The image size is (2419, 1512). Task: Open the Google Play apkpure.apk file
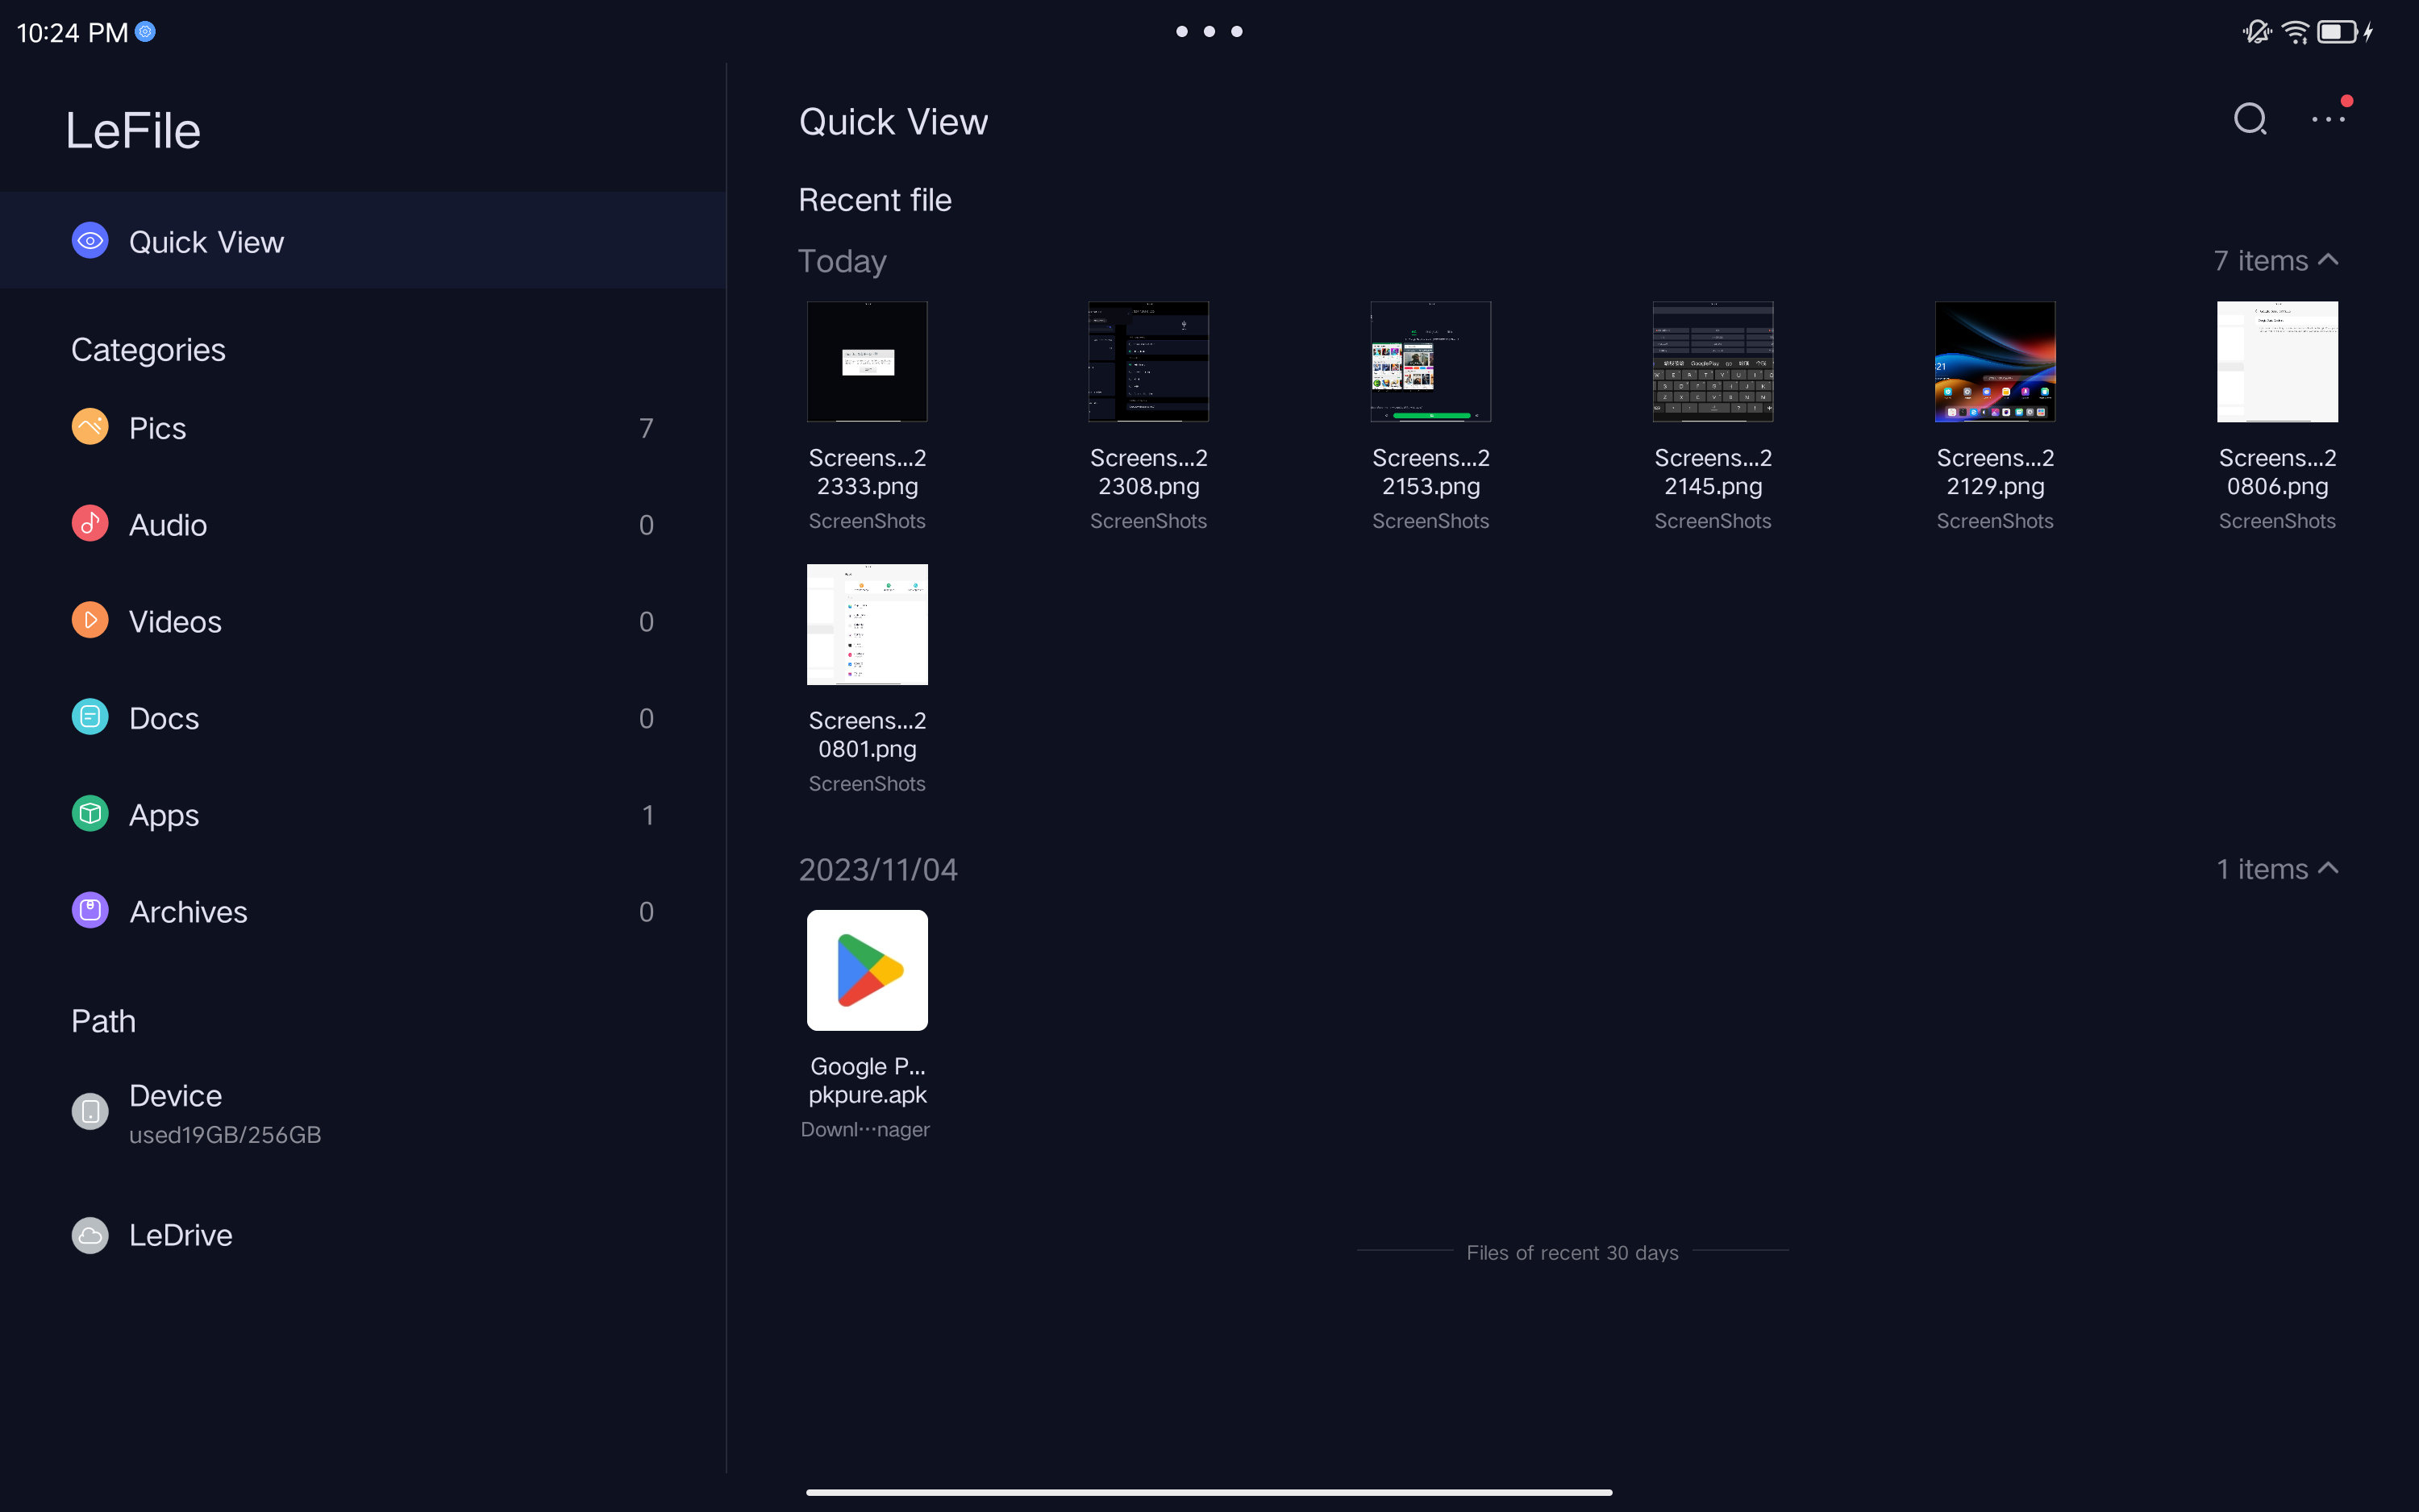click(x=866, y=970)
